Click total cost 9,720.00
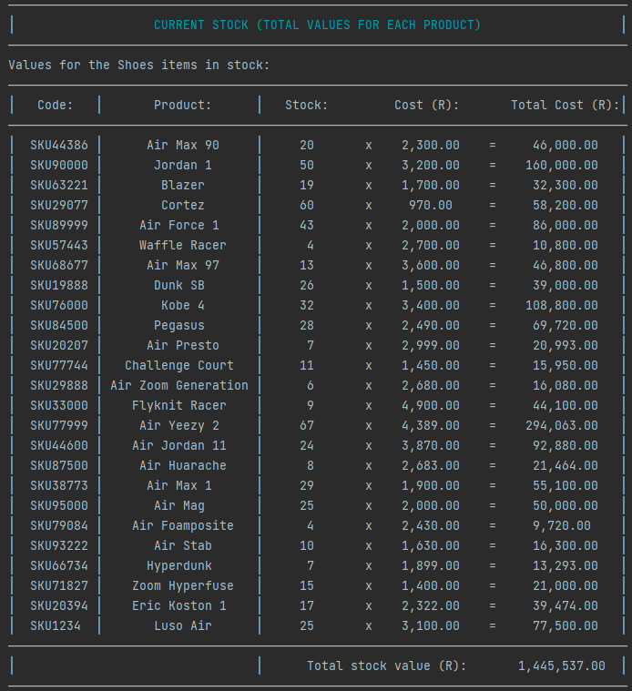632x691 pixels. coord(562,525)
